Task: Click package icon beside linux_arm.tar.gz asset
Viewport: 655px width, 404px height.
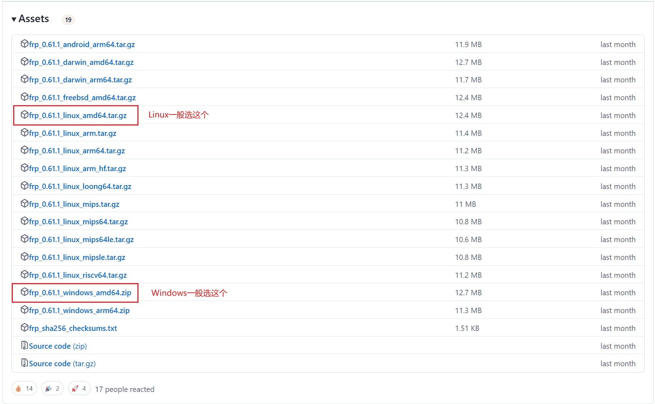Action: click(x=24, y=132)
